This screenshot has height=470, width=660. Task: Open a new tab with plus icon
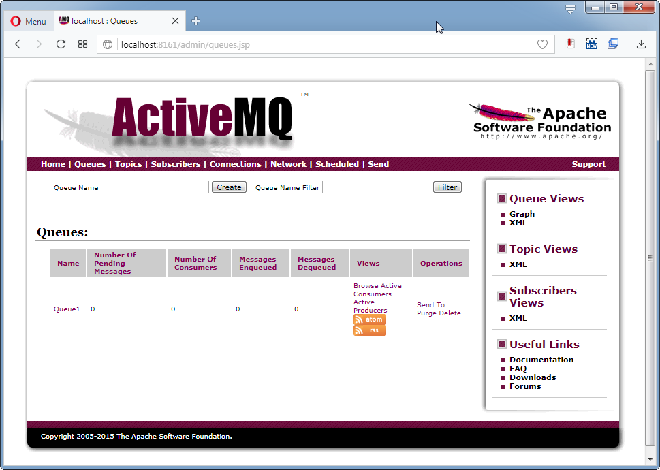point(195,21)
